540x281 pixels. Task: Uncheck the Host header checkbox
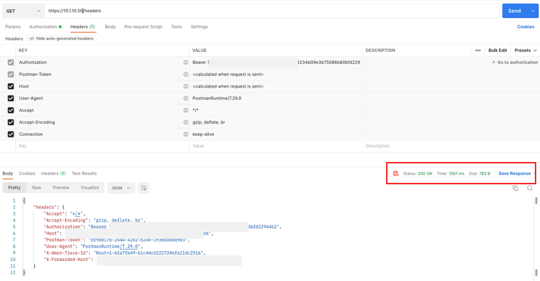(x=11, y=86)
